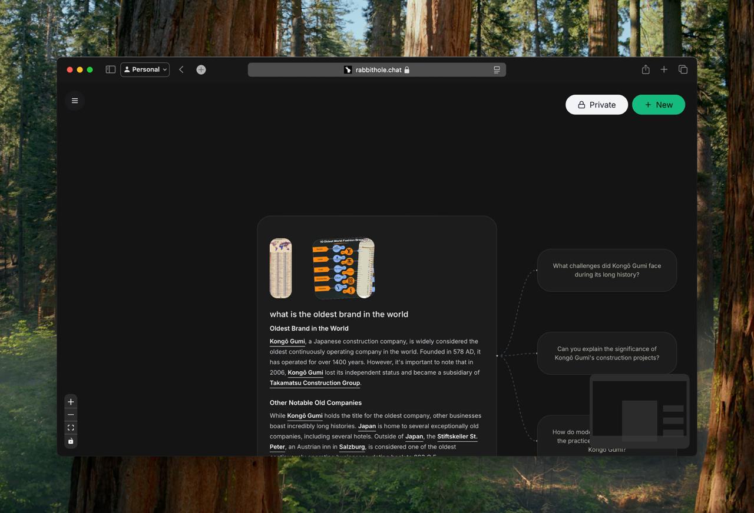Toggle the canvas lock

[x=71, y=441]
